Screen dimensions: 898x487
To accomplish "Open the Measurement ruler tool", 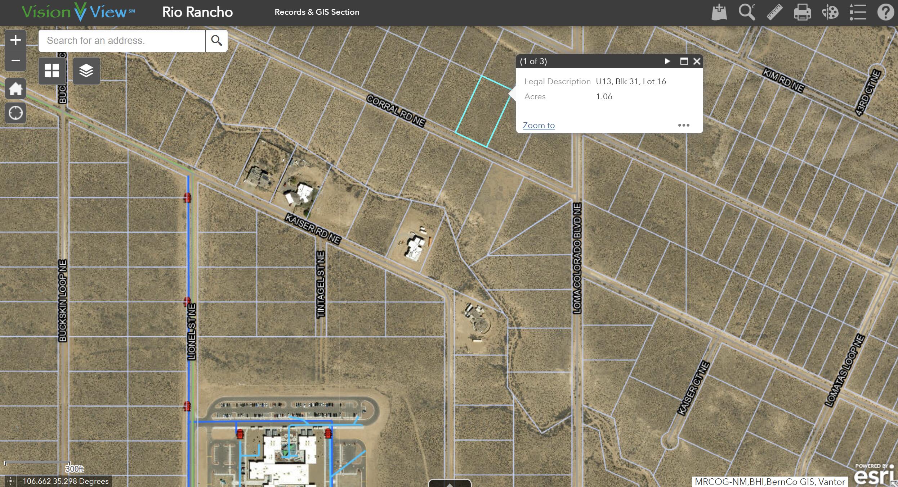I will pos(774,12).
